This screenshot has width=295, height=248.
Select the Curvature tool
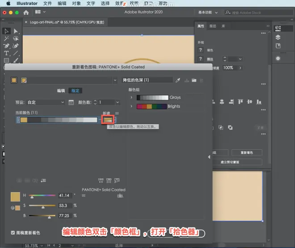click(16, 46)
